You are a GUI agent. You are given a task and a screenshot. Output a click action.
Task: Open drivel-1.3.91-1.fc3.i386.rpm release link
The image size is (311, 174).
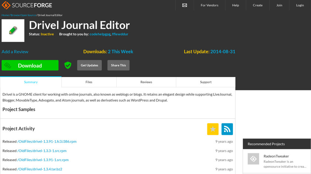[47, 142]
